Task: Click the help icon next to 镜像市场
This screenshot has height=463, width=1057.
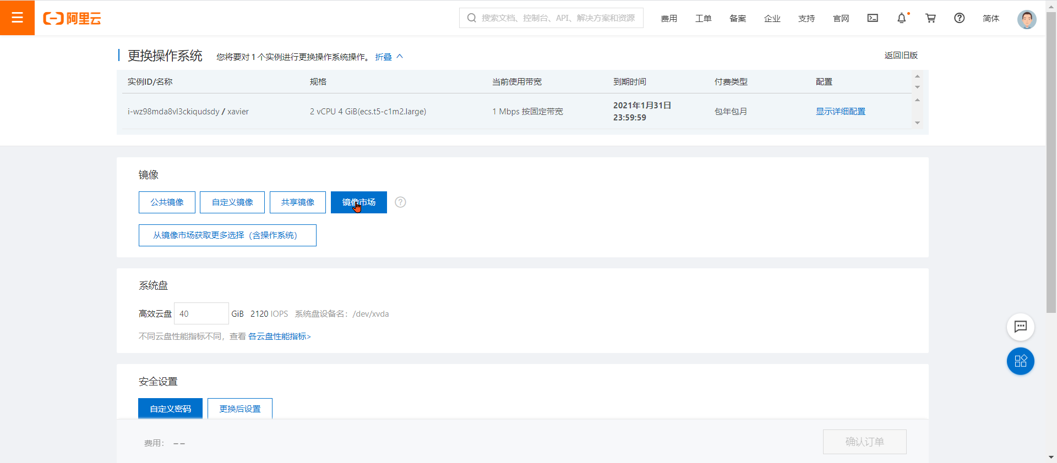Action: [x=401, y=202]
